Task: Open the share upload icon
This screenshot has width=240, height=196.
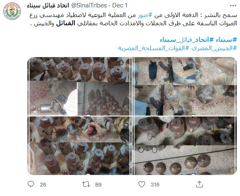Action: click(x=199, y=184)
